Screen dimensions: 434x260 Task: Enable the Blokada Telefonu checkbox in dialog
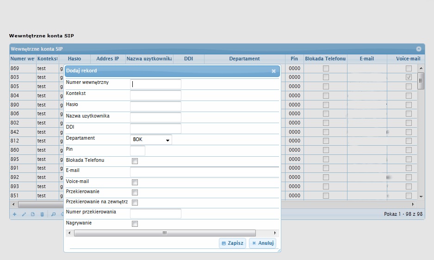(x=135, y=161)
